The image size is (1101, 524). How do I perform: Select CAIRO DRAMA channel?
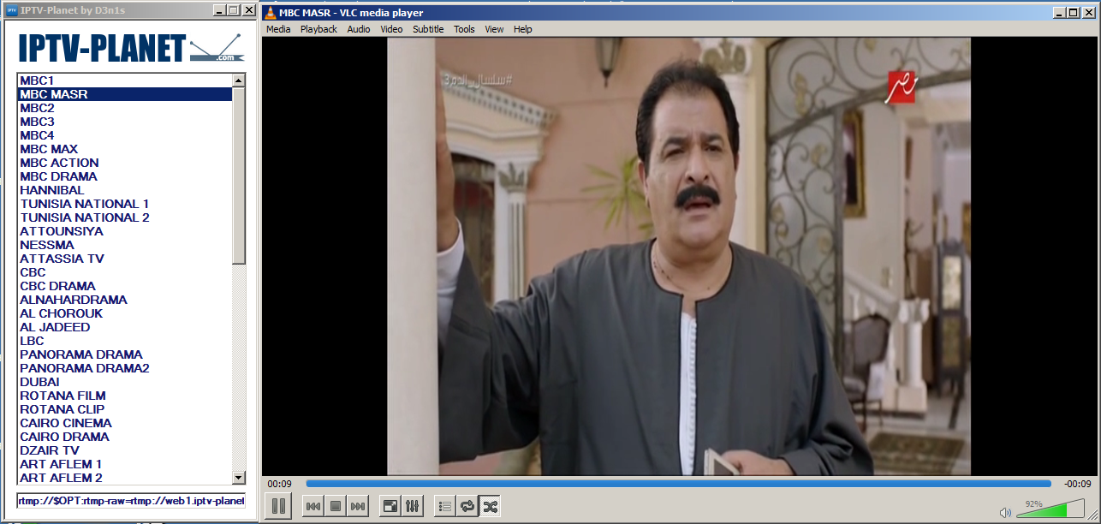[124, 437]
